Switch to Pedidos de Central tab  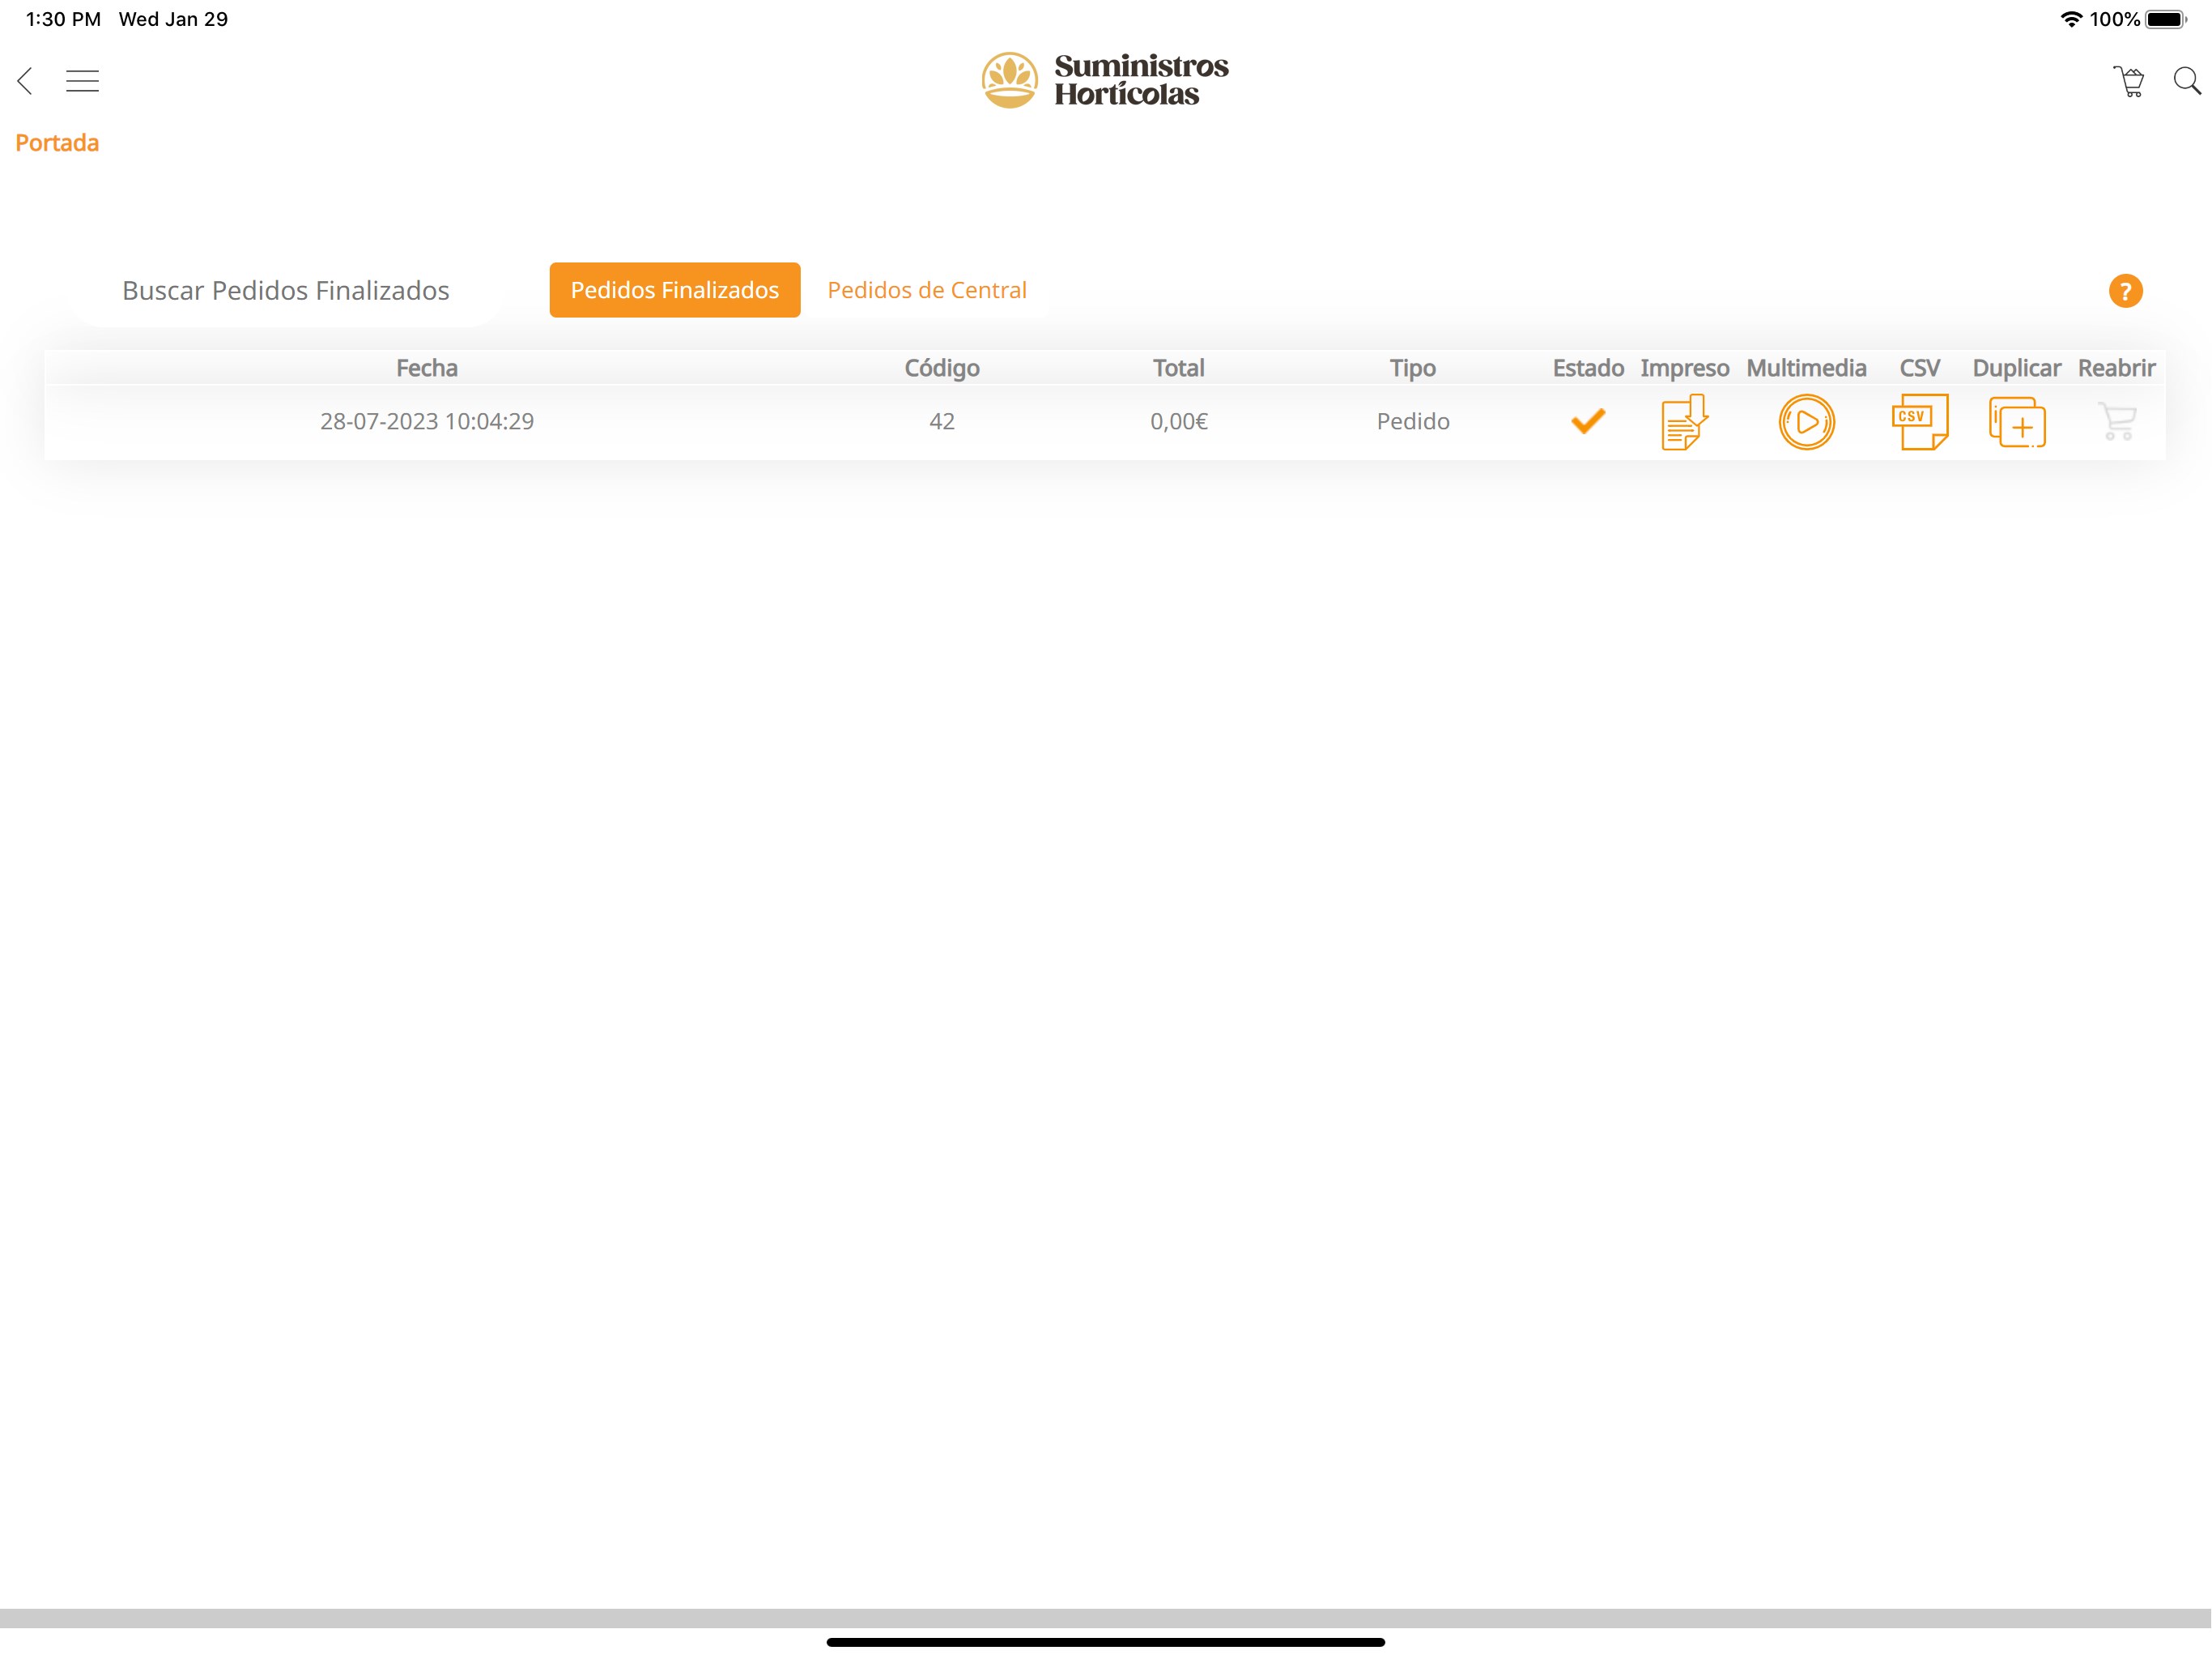tap(926, 290)
